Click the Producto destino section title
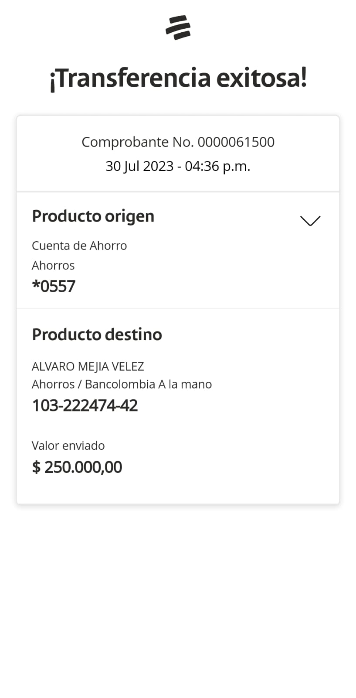 97,335
